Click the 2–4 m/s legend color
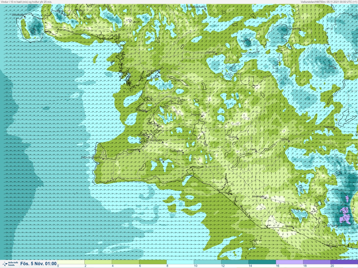The width and height of the screenshot is (358, 268). point(98,262)
